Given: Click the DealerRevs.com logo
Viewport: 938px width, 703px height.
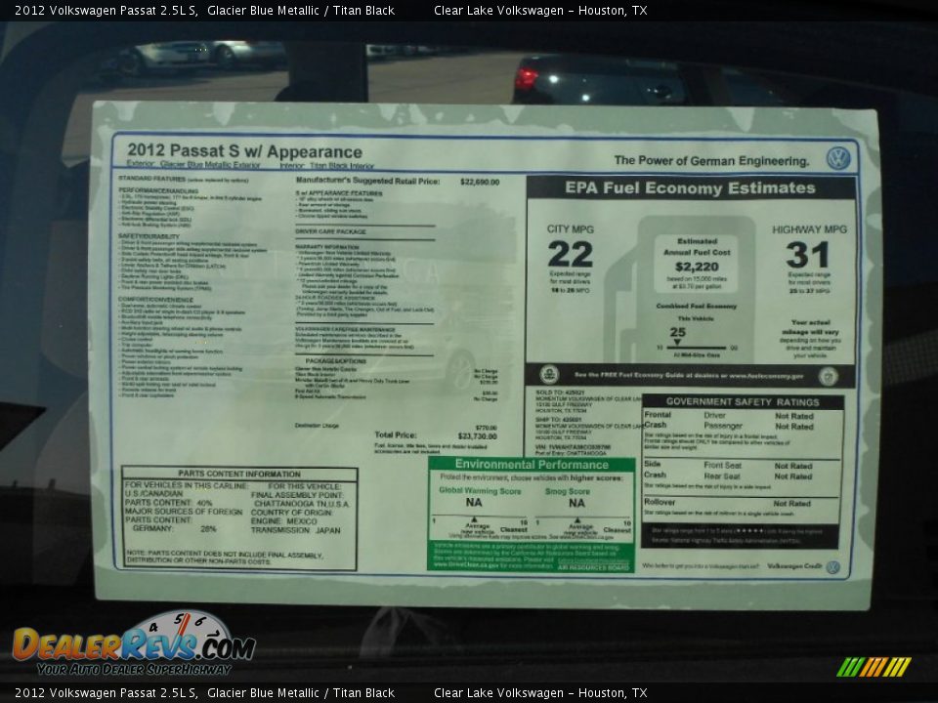Looking at the screenshot, I should tap(134, 643).
